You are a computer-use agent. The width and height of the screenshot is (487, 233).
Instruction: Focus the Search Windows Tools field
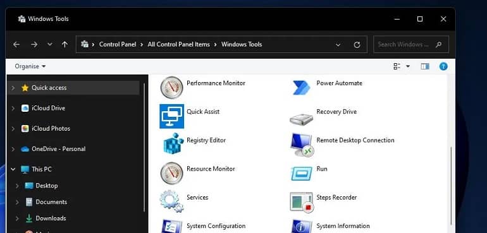click(411, 44)
